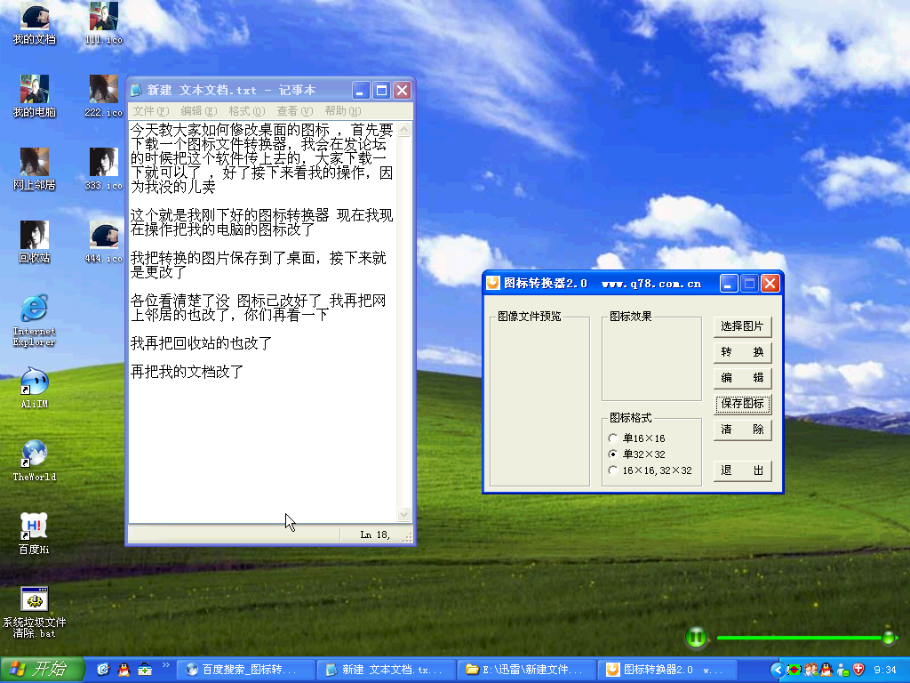This screenshot has width=910, height=683.
Task: Click the QQ penguin quick launch icon
Action: point(124,669)
